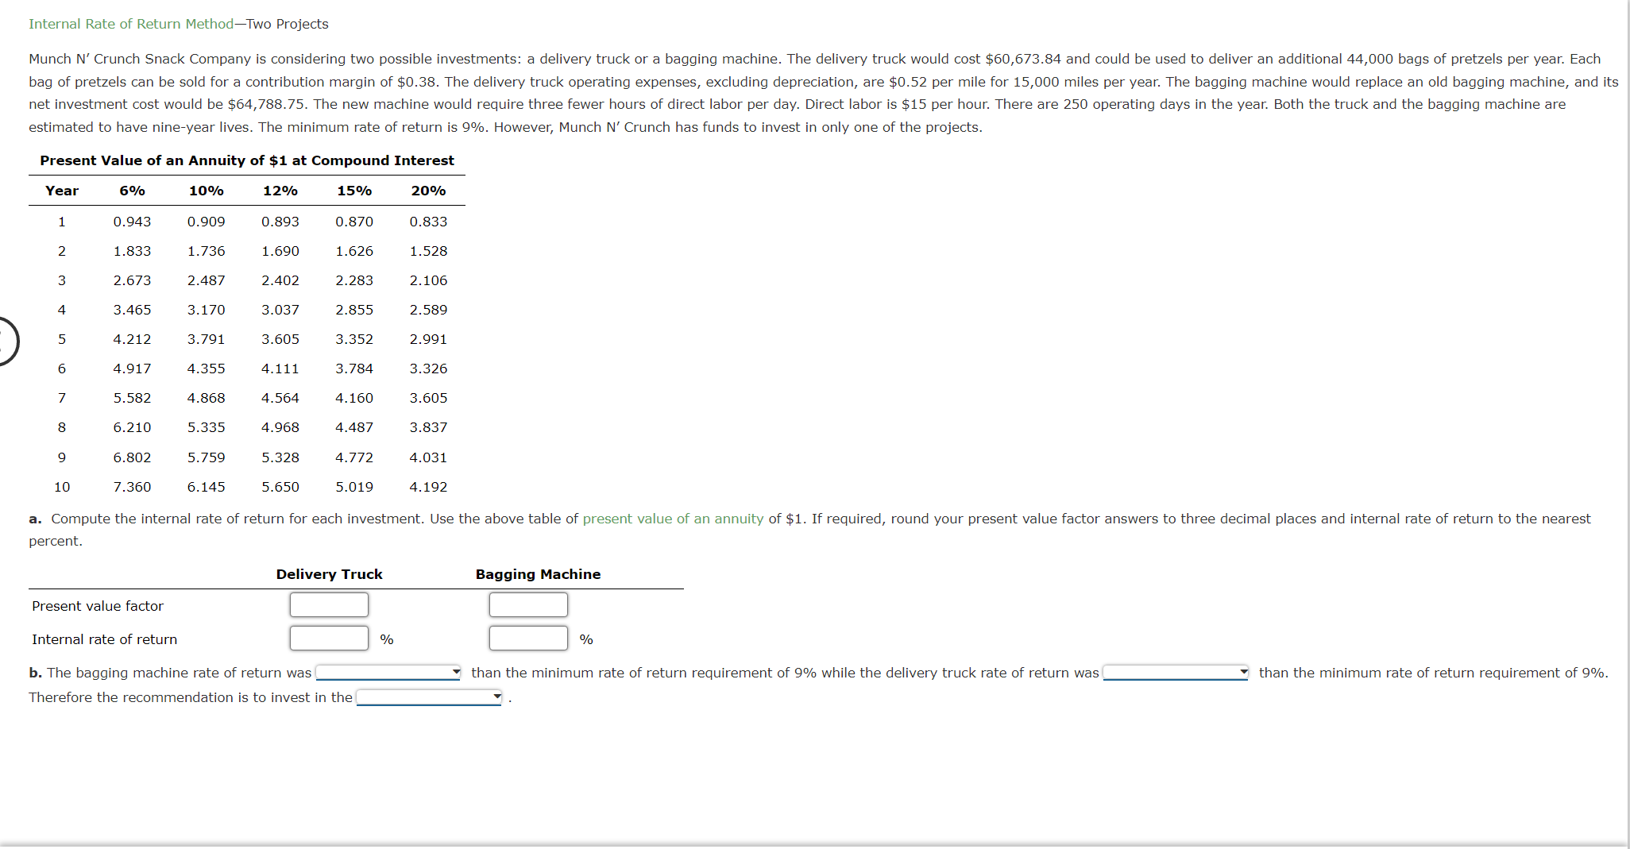
Task: Click the Bagging Machine column heading
Action: [x=538, y=573]
